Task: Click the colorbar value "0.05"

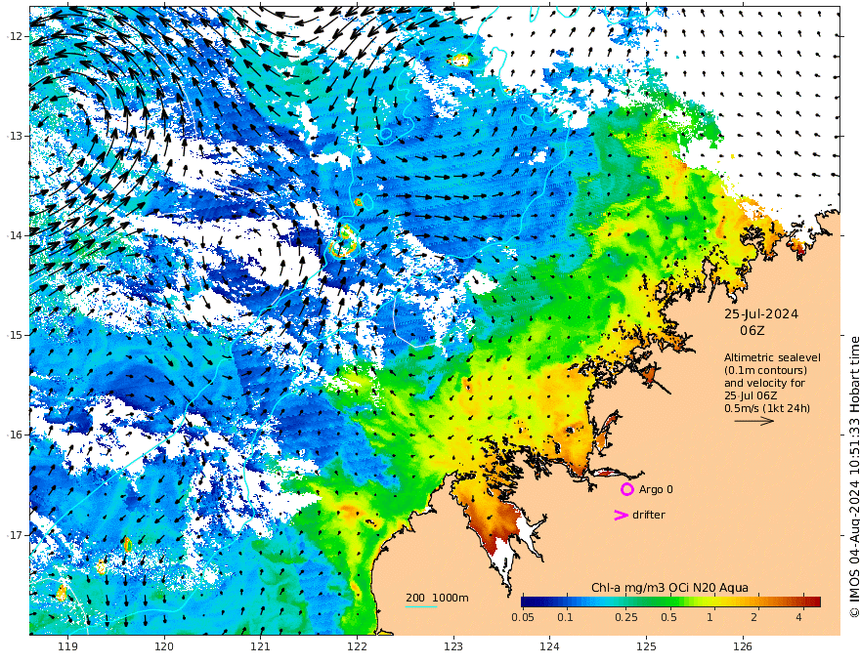Action: point(523,617)
